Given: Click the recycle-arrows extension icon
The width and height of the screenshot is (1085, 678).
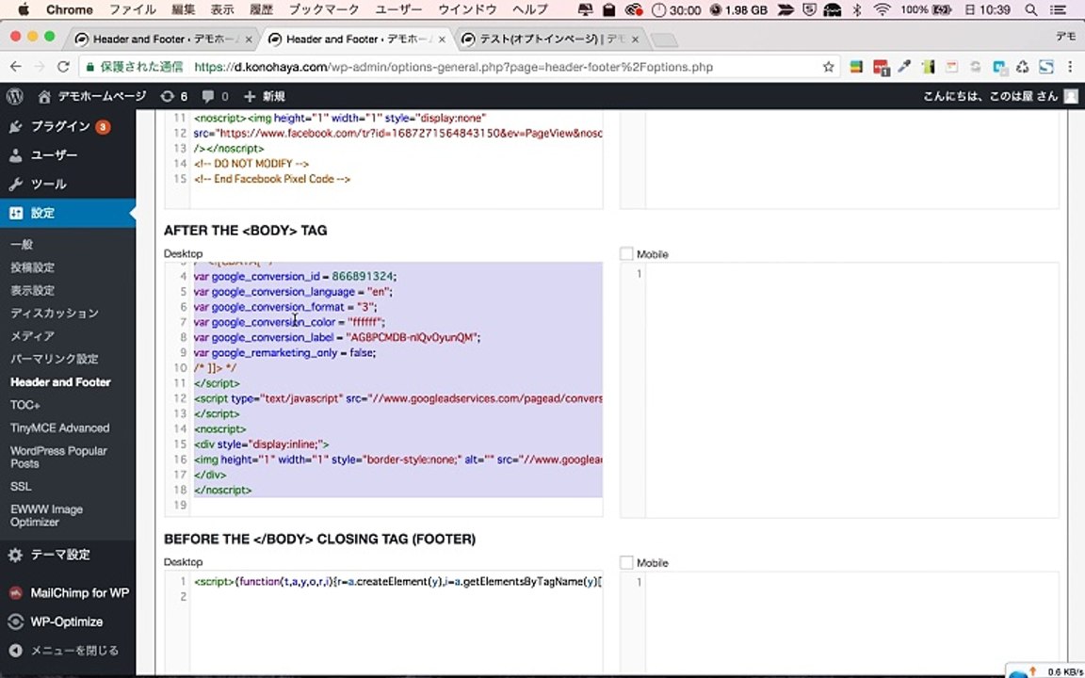Looking at the screenshot, I should (1022, 67).
